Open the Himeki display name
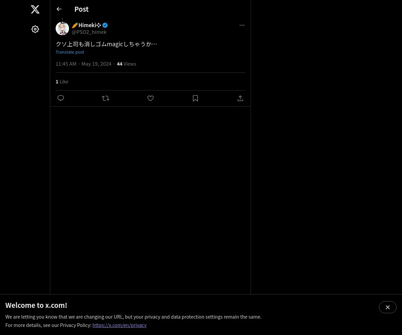Image resolution: width=402 pixels, height=335 pixels. pos(86,25)
